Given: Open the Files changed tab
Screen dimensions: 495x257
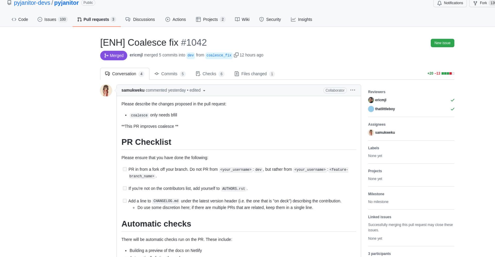Looking at the screenshot, I should pos(254,74).
